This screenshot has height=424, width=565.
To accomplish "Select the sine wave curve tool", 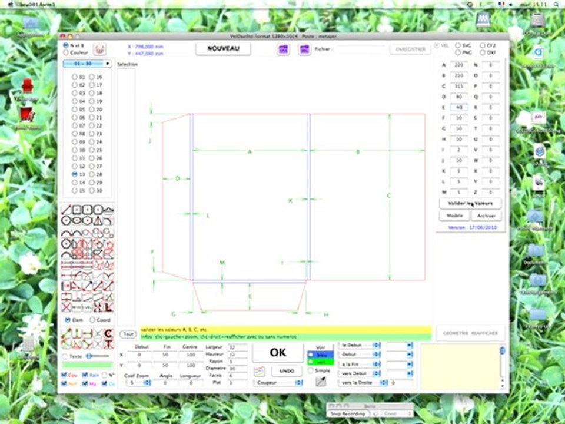I will 66,255.
